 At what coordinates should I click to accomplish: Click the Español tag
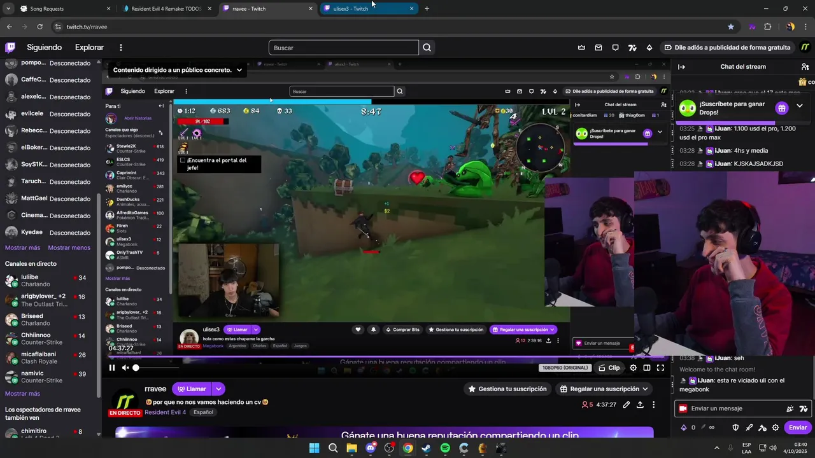203,412
